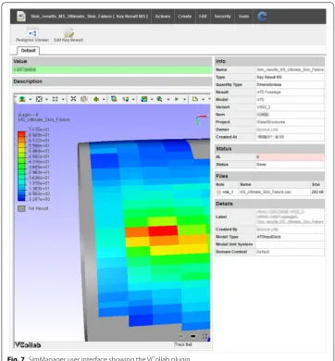The height and width of the screenshot is (361, 335).
Task: Click the grey No Result legend swatch
Action: tap(21, 208)
